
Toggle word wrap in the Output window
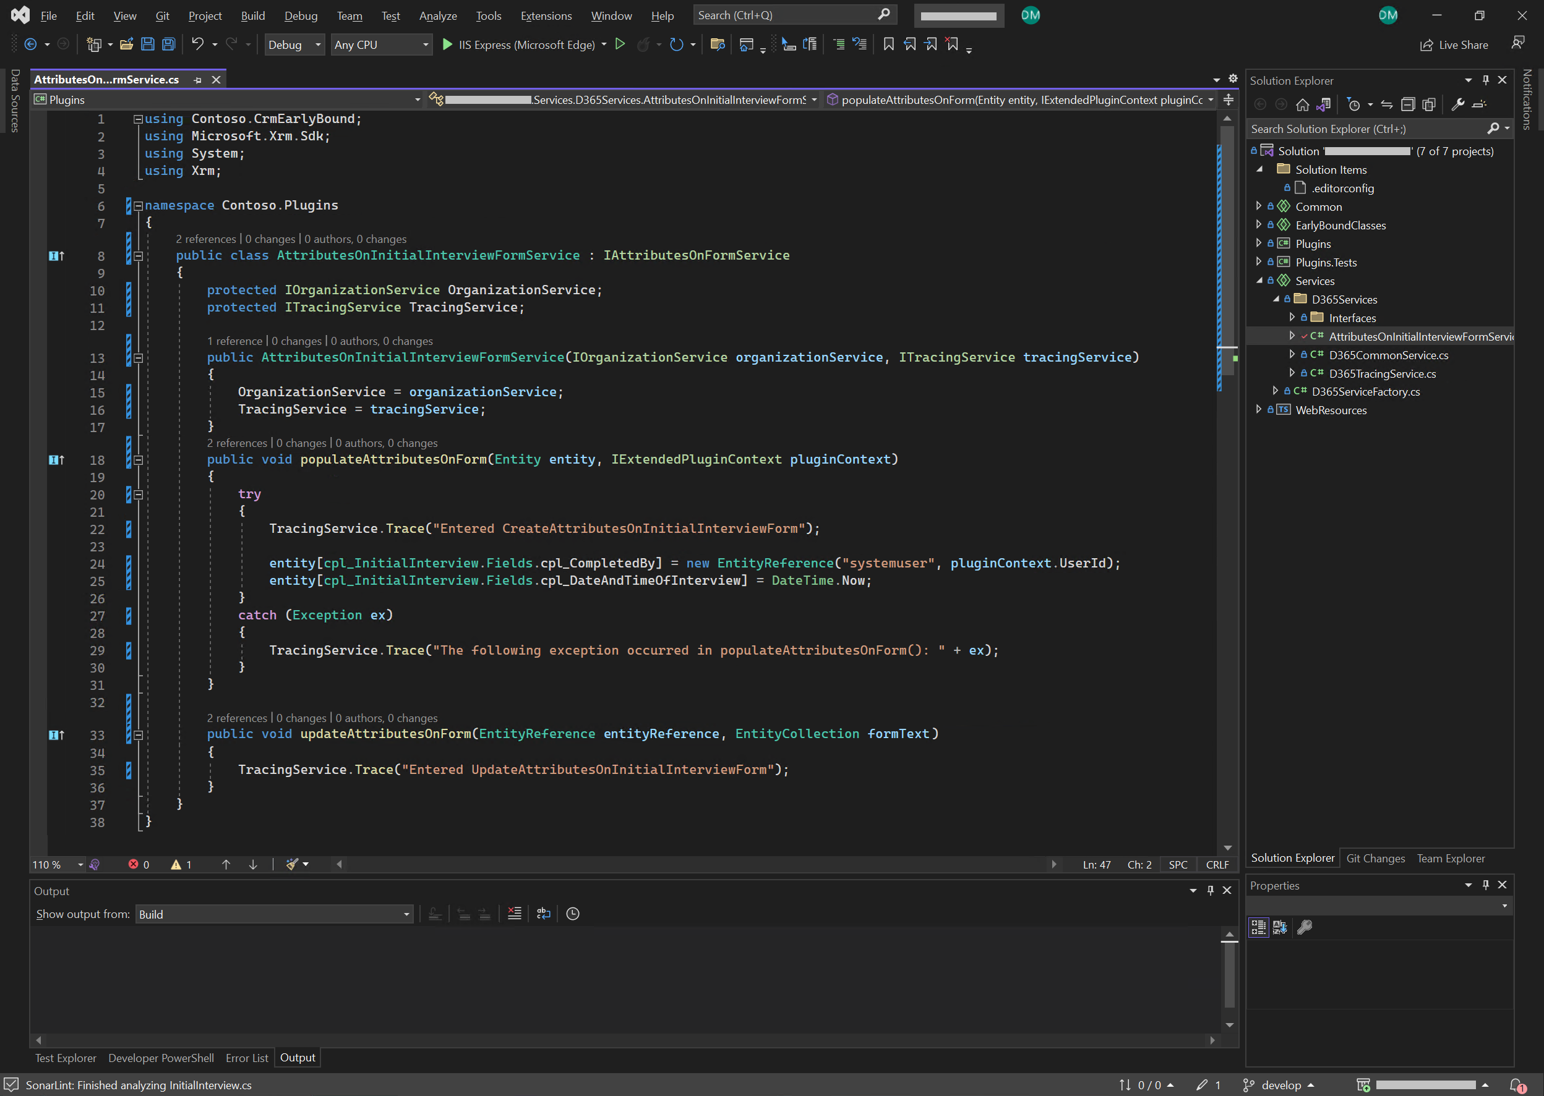point(544,914)
